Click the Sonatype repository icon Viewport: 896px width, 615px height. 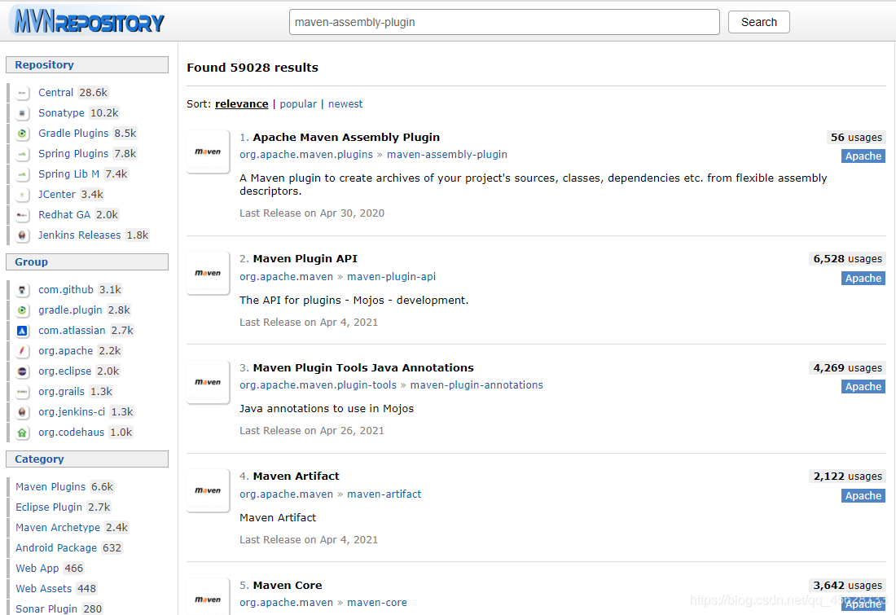22,113
